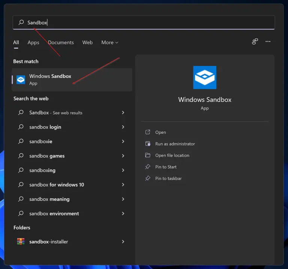Select 'Sandbox - See web results' suggestion
This screenshot has width=288, height=269.
72,112
